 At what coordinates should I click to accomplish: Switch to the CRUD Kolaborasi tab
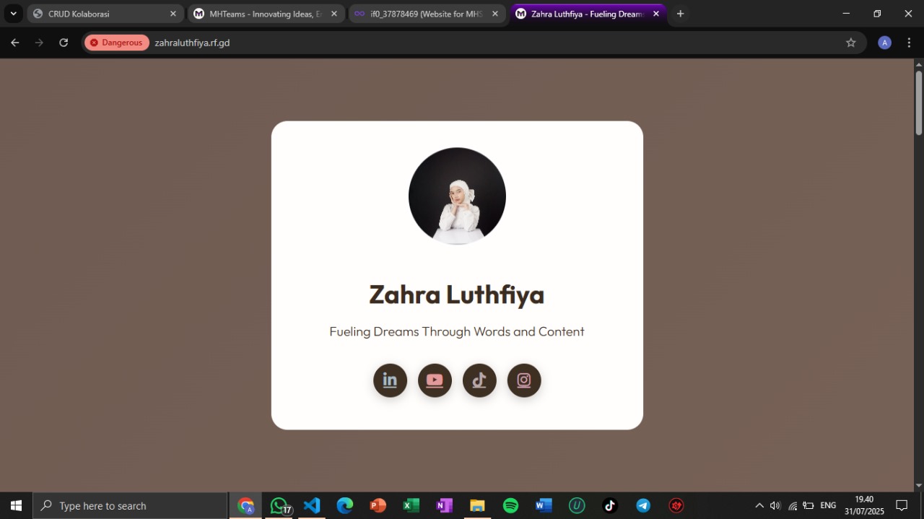101,13
